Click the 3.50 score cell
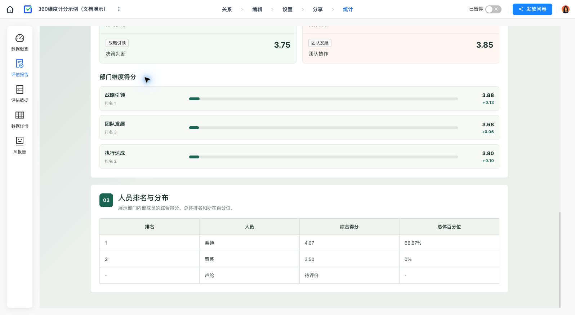This screenshot has height=315, width=575. [x=349, y=259]
